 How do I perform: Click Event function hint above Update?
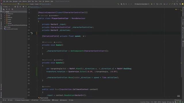point(47,60)
